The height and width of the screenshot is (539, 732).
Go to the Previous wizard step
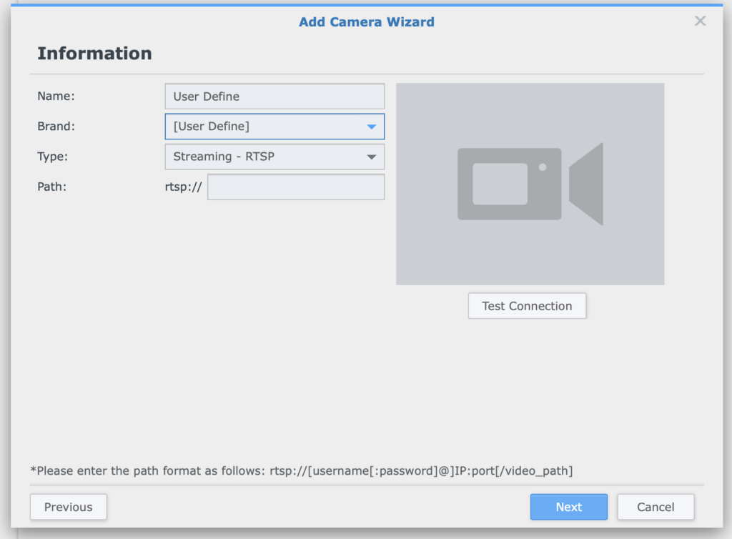(68, 507)
